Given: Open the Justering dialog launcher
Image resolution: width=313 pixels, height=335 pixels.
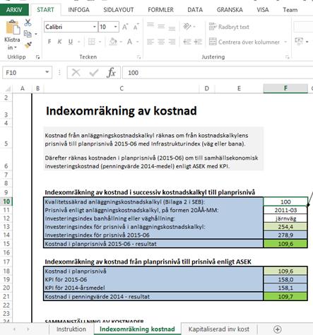Looking at the screenshot, I should pyautogui.click(x=287, y=57).
